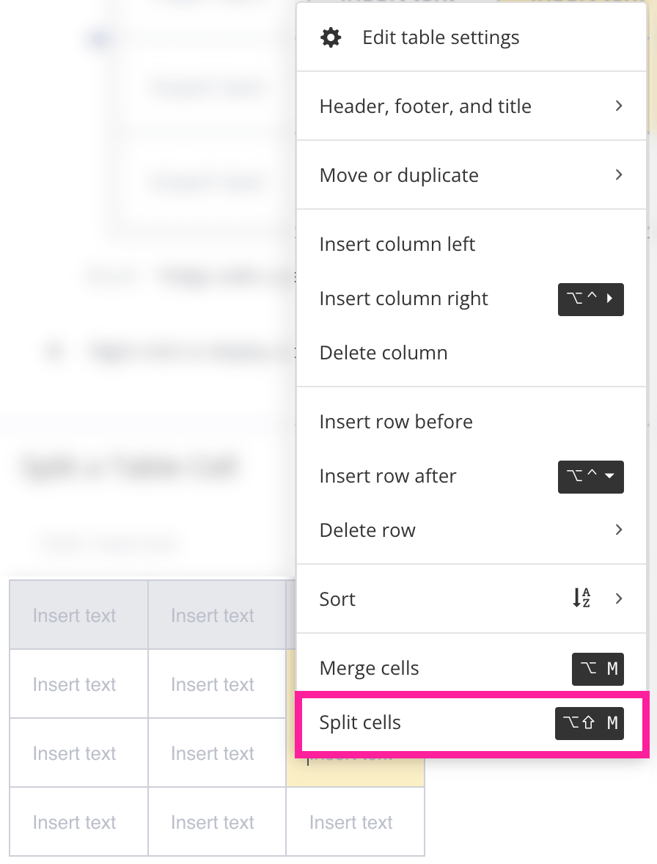Expand the Delete row submenu chevron
Screen dimensions: 657x864
(618, 530)
